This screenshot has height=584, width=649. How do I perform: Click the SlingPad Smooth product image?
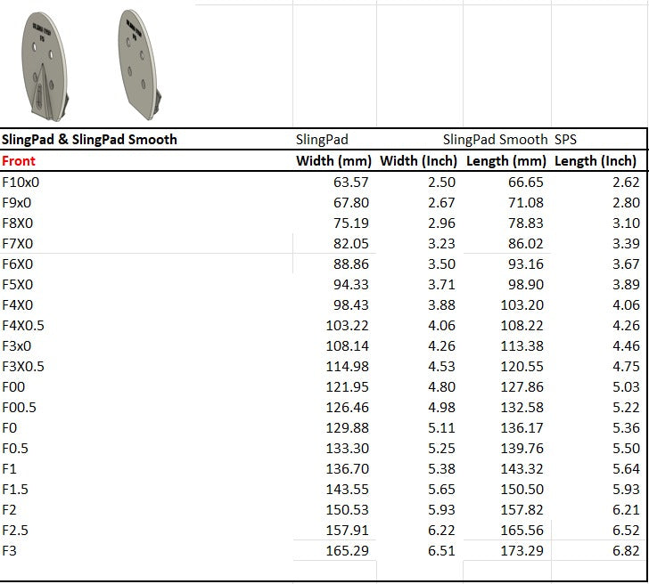(139, 65)
